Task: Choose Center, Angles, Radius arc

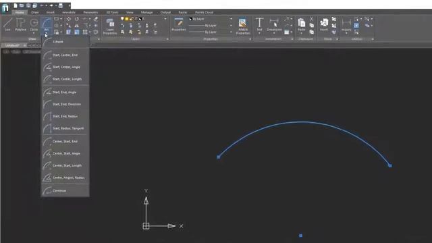Action: [65, 178]
